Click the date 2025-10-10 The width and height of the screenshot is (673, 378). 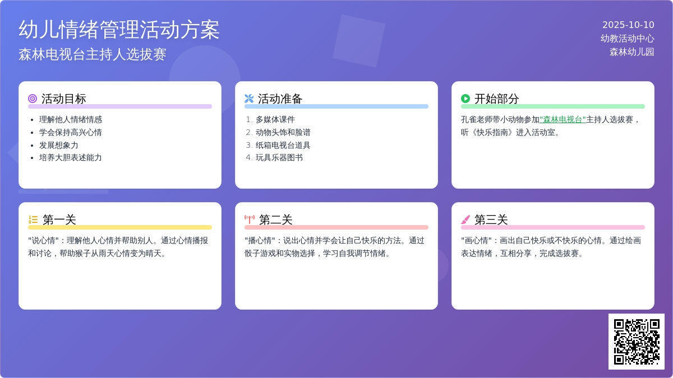(x=628, y=25)
